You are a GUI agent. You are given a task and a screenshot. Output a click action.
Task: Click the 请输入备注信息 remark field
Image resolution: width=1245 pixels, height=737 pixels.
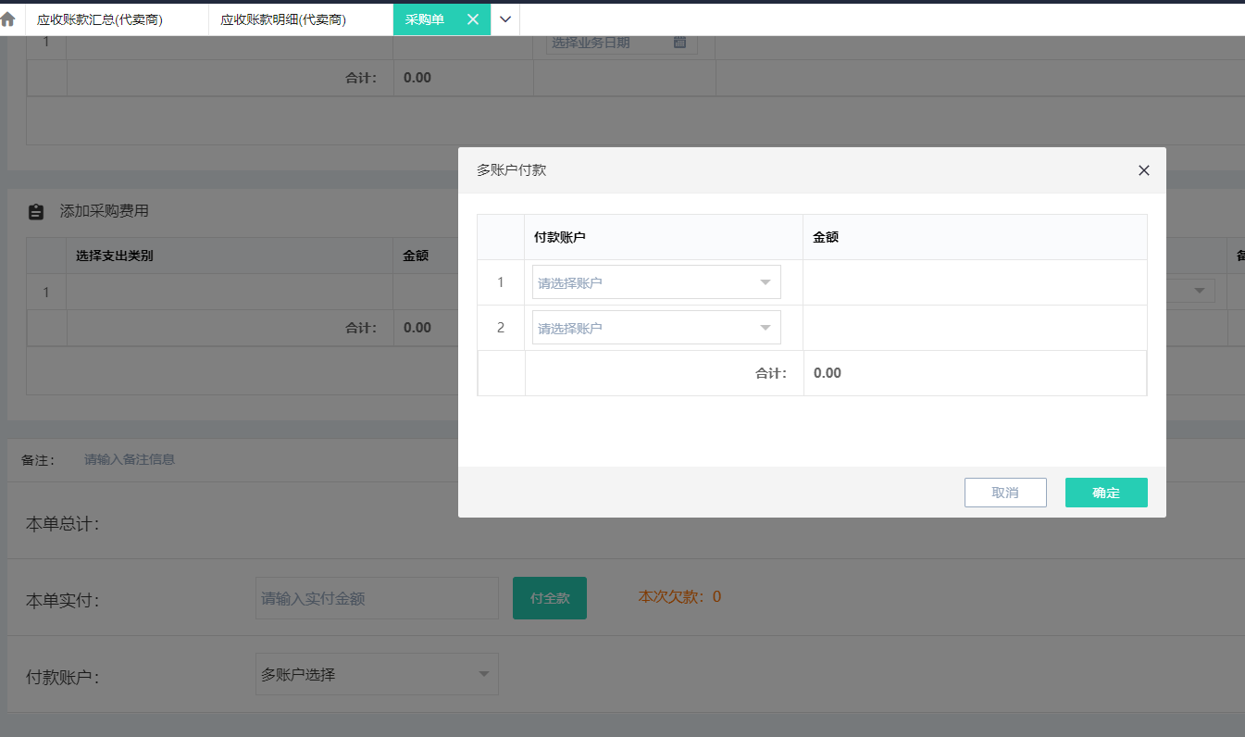(130, 459)
